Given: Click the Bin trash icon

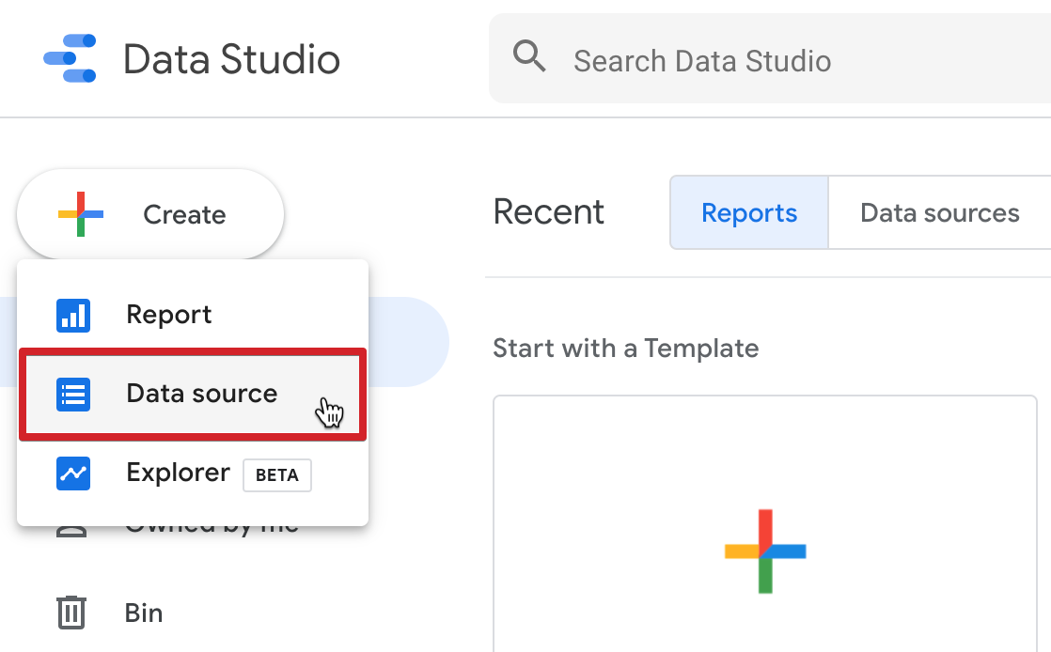Looking at the screenshot, I should [x=71, y=613].
